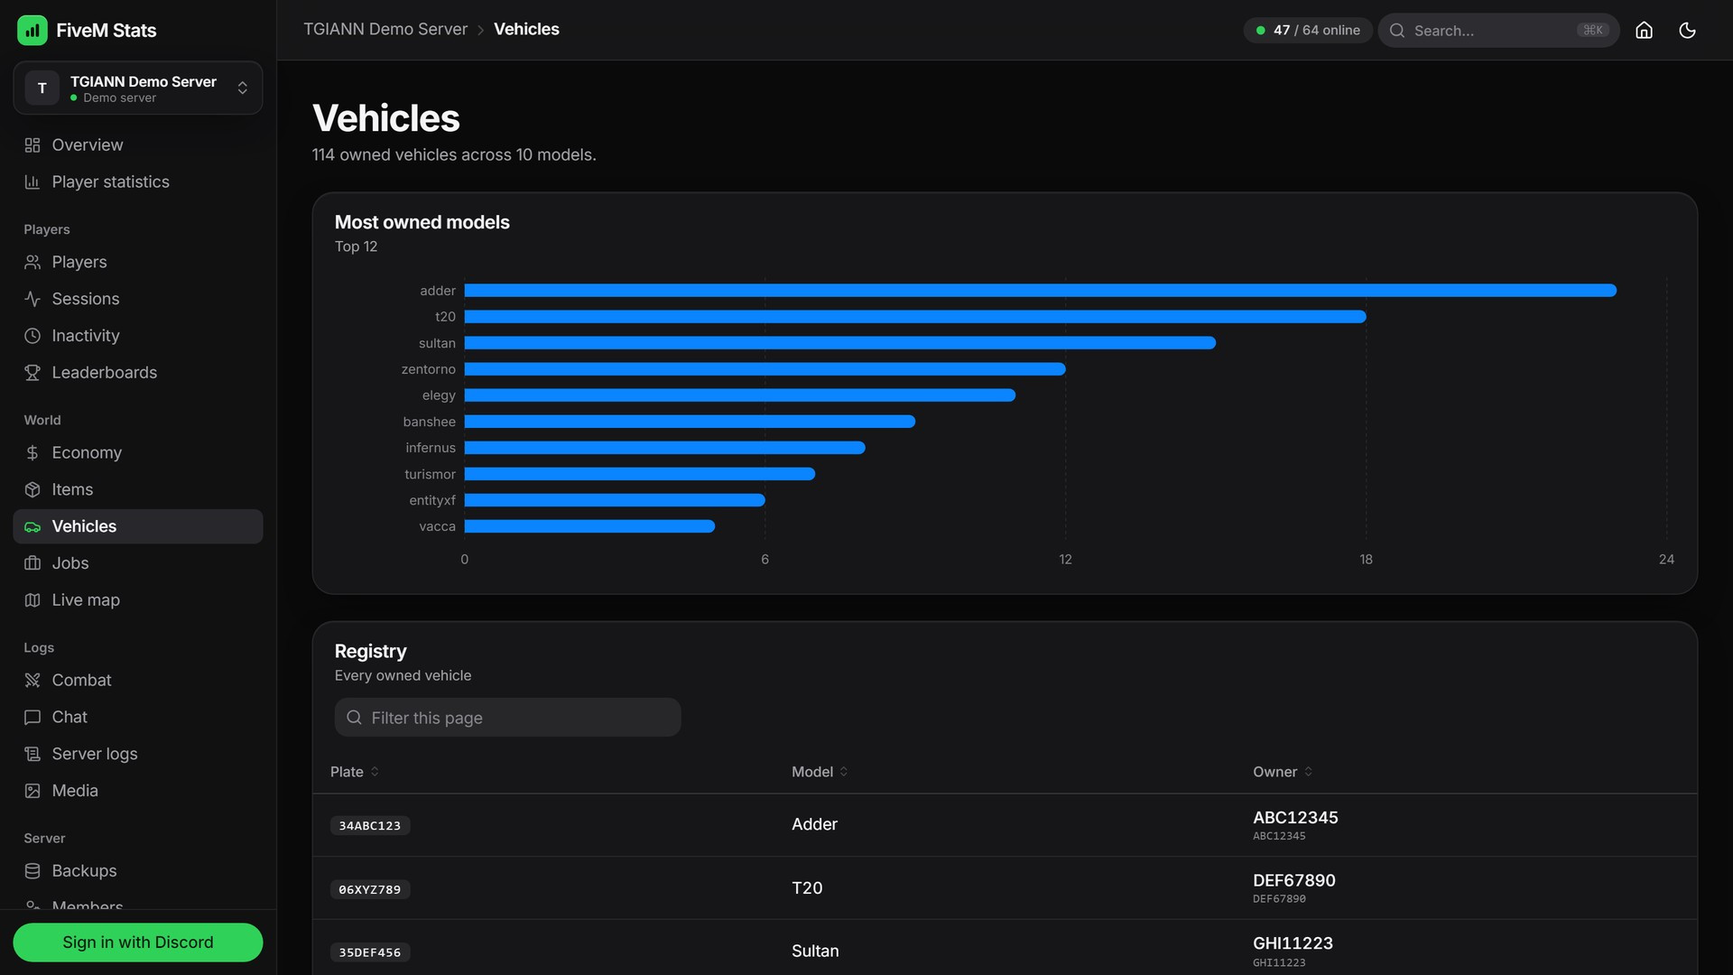Click owner DEF67890
The image size is (1733, 975).
coord(1293,881)
